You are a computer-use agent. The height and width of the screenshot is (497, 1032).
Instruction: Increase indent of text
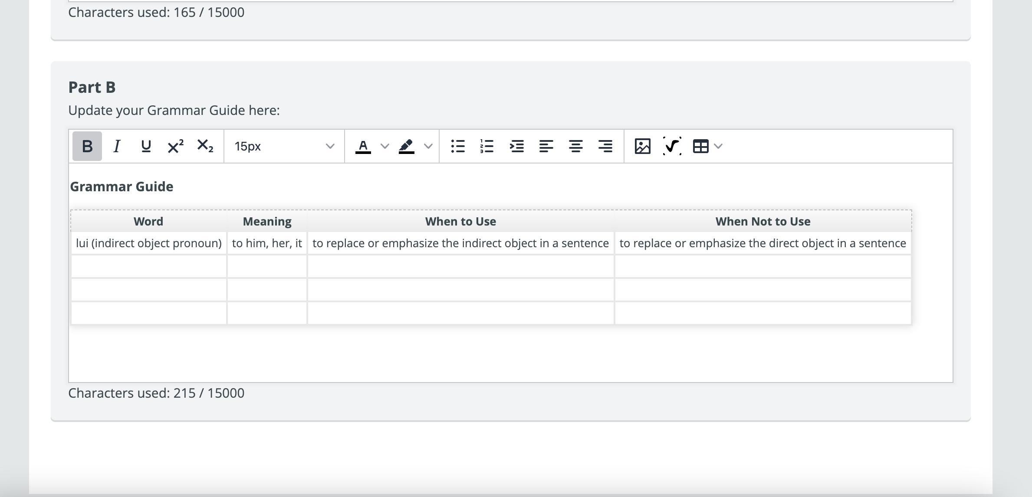tap(516, 146)
